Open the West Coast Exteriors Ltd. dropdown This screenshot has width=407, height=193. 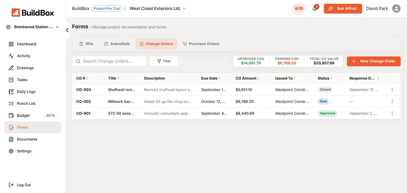(x=158, y=9)
